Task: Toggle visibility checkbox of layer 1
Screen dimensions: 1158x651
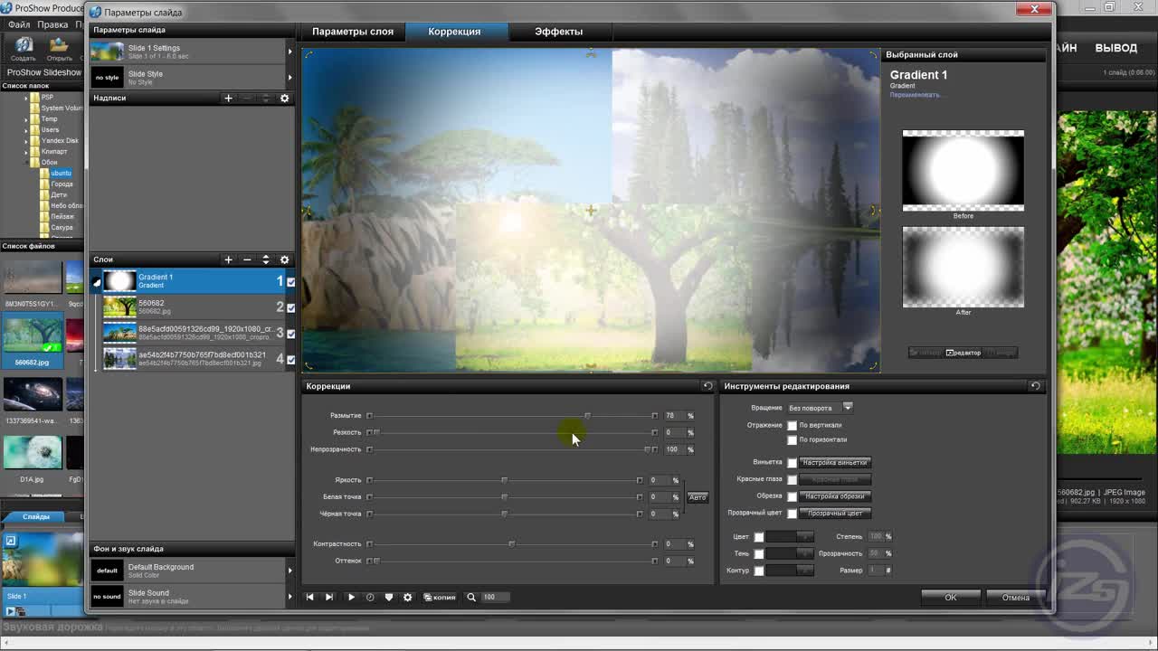Action: pos(290,282)
